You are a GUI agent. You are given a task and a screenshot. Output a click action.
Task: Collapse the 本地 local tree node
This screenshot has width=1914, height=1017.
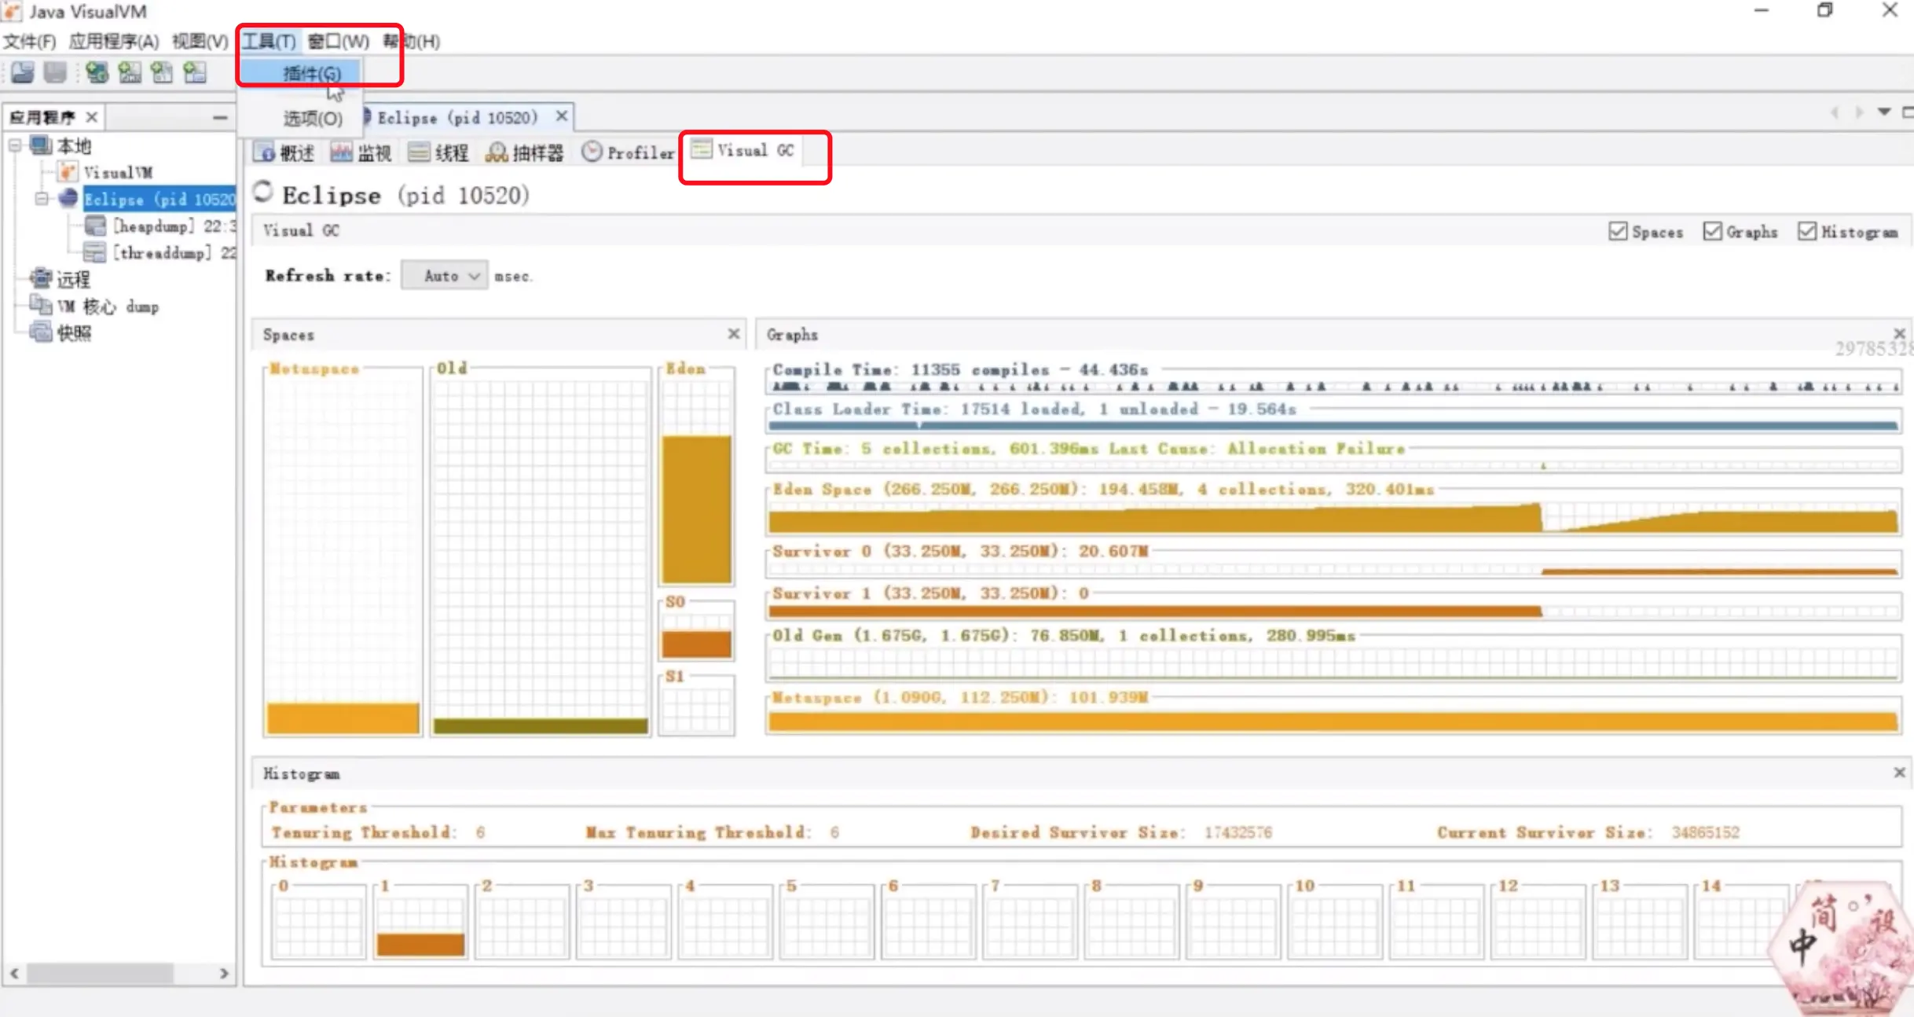click(x=15, y=145)
